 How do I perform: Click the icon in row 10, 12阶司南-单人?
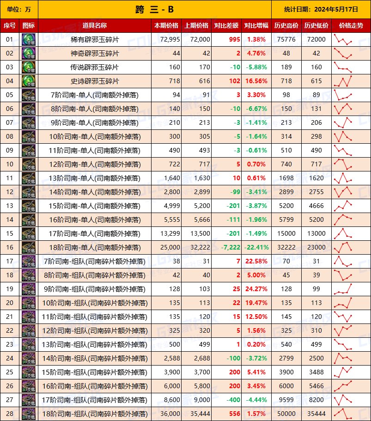[x=29, y=165]
